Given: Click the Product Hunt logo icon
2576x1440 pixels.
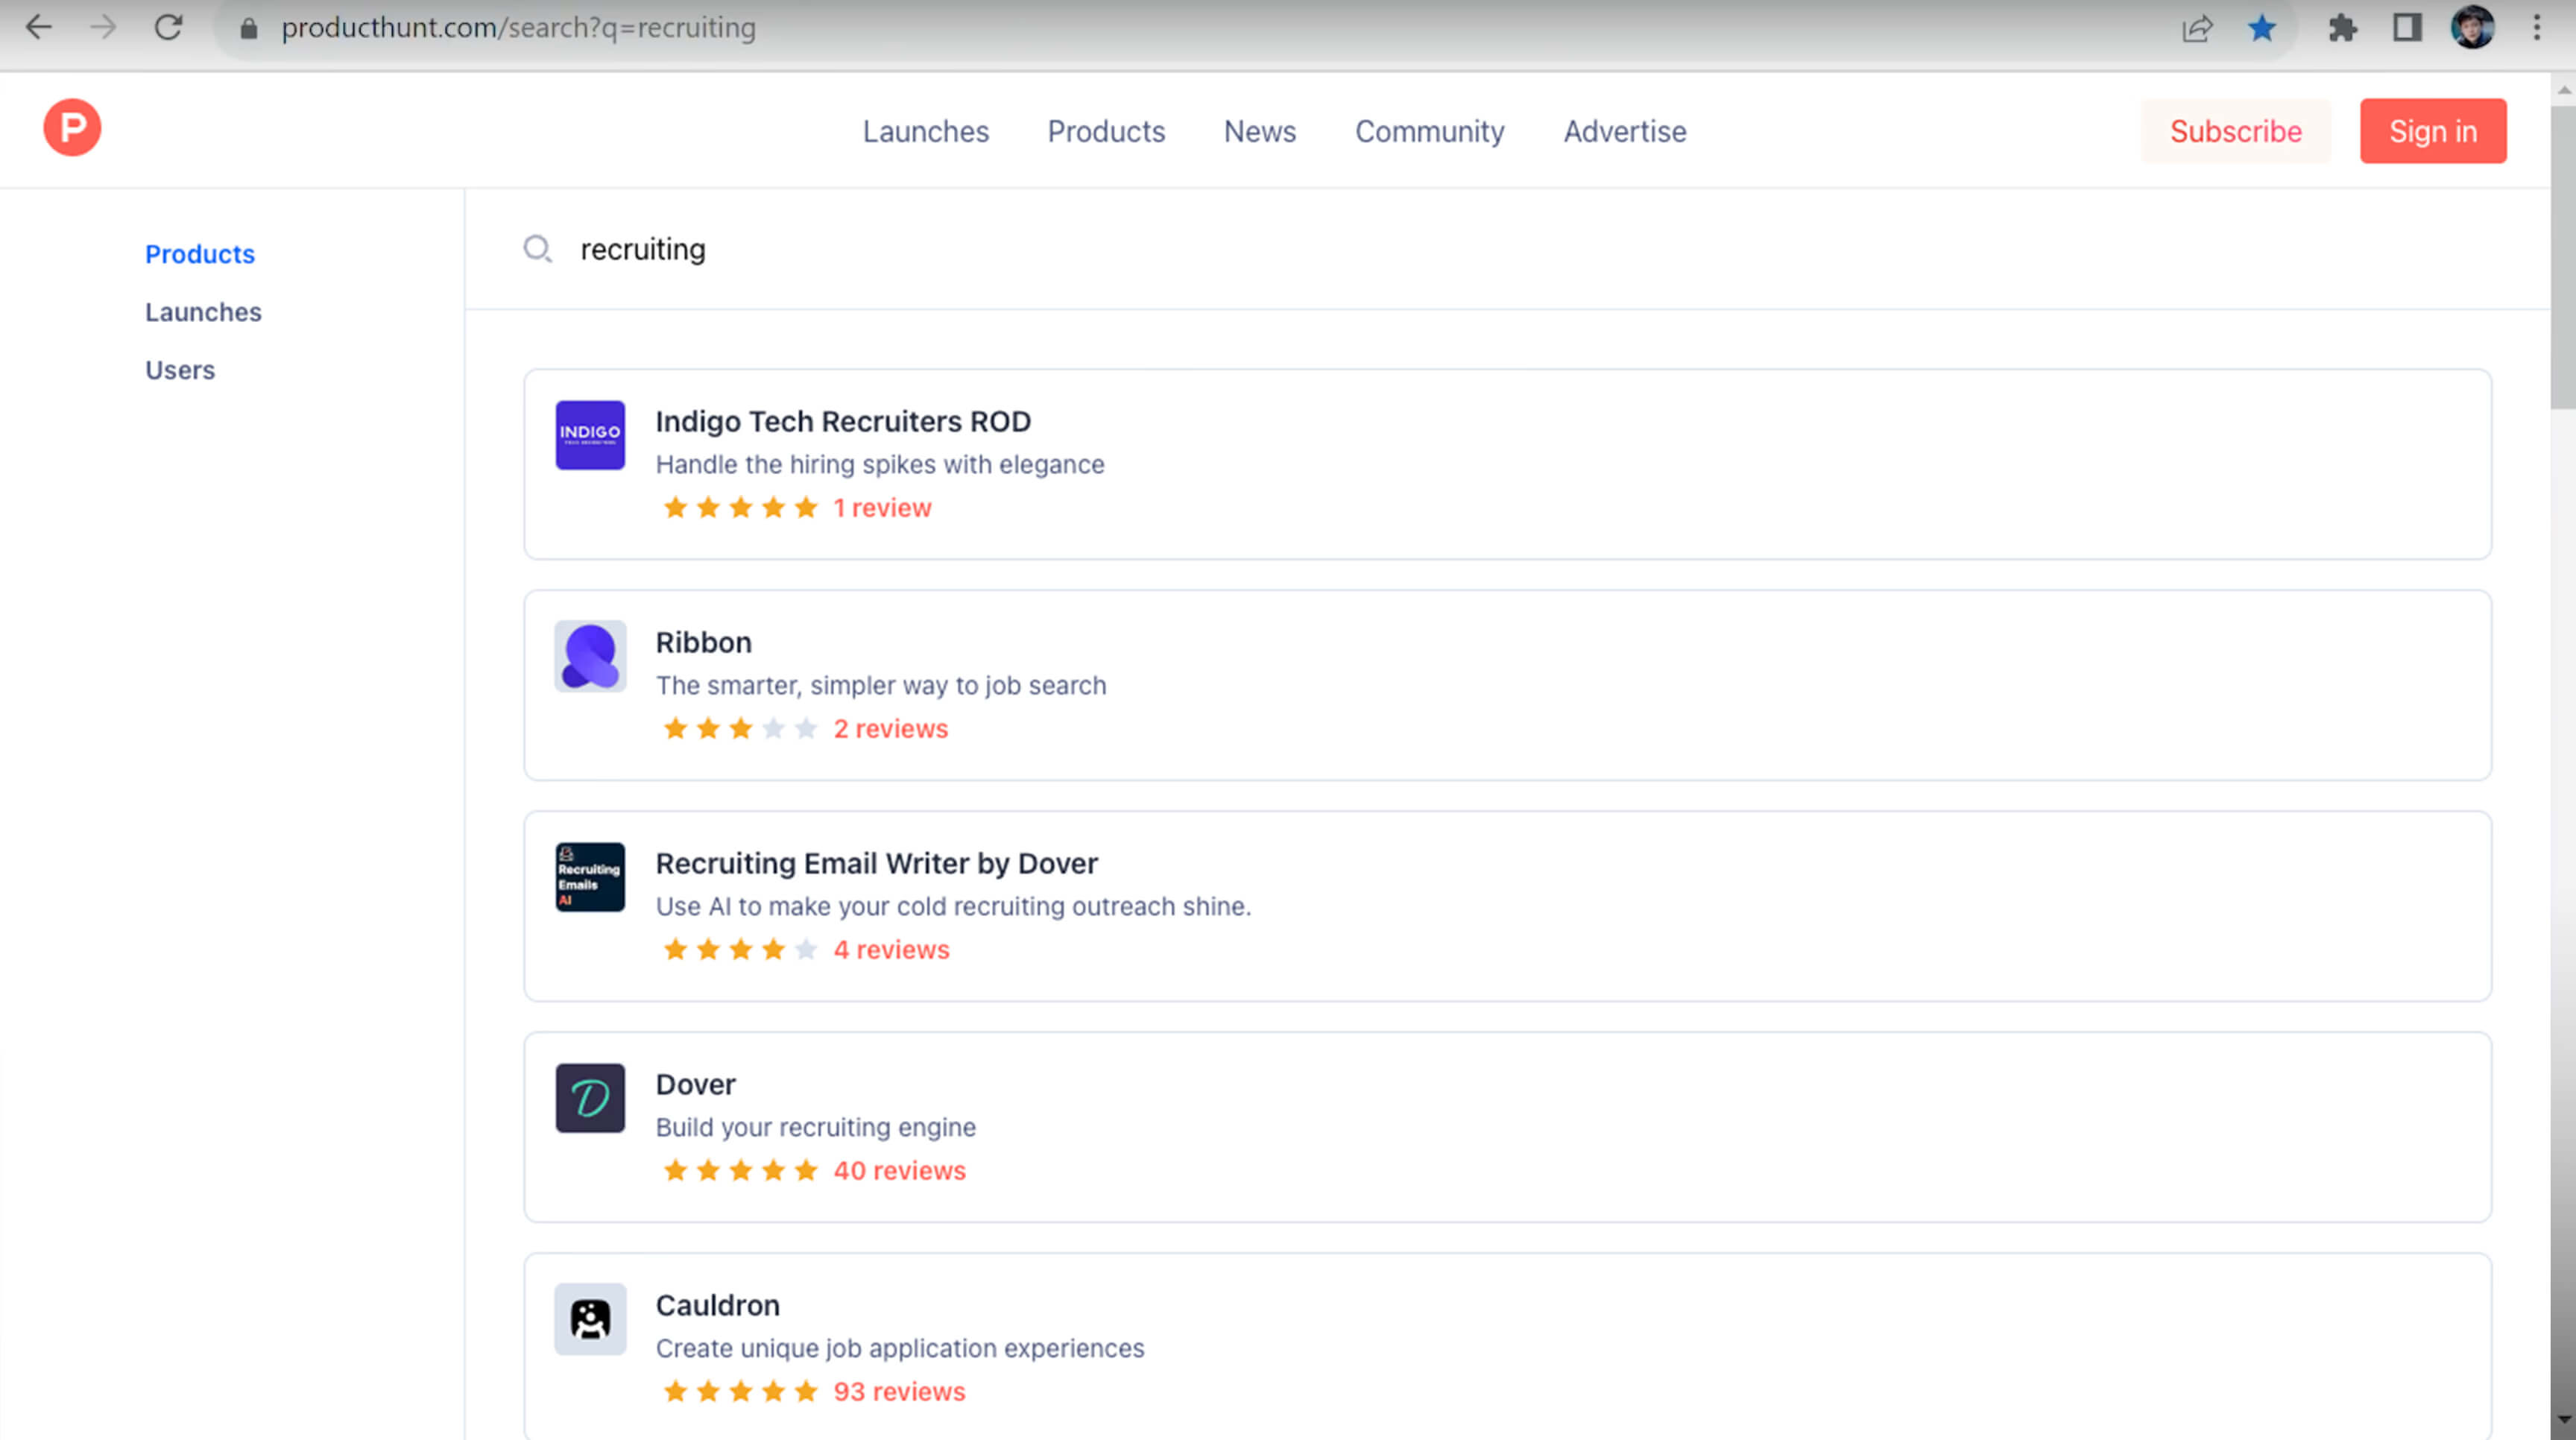Looking at the screenshot, I should [x=72, y=127].
